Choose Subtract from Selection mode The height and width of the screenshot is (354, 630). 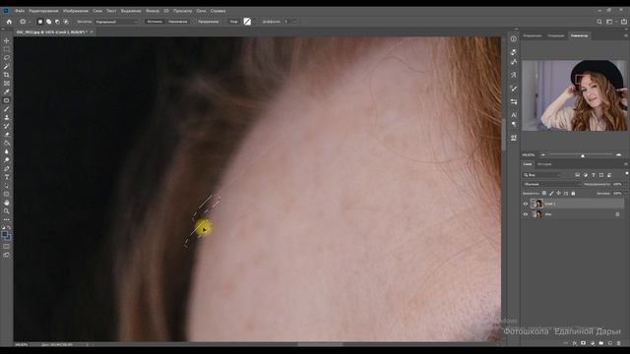click(57, 22)
